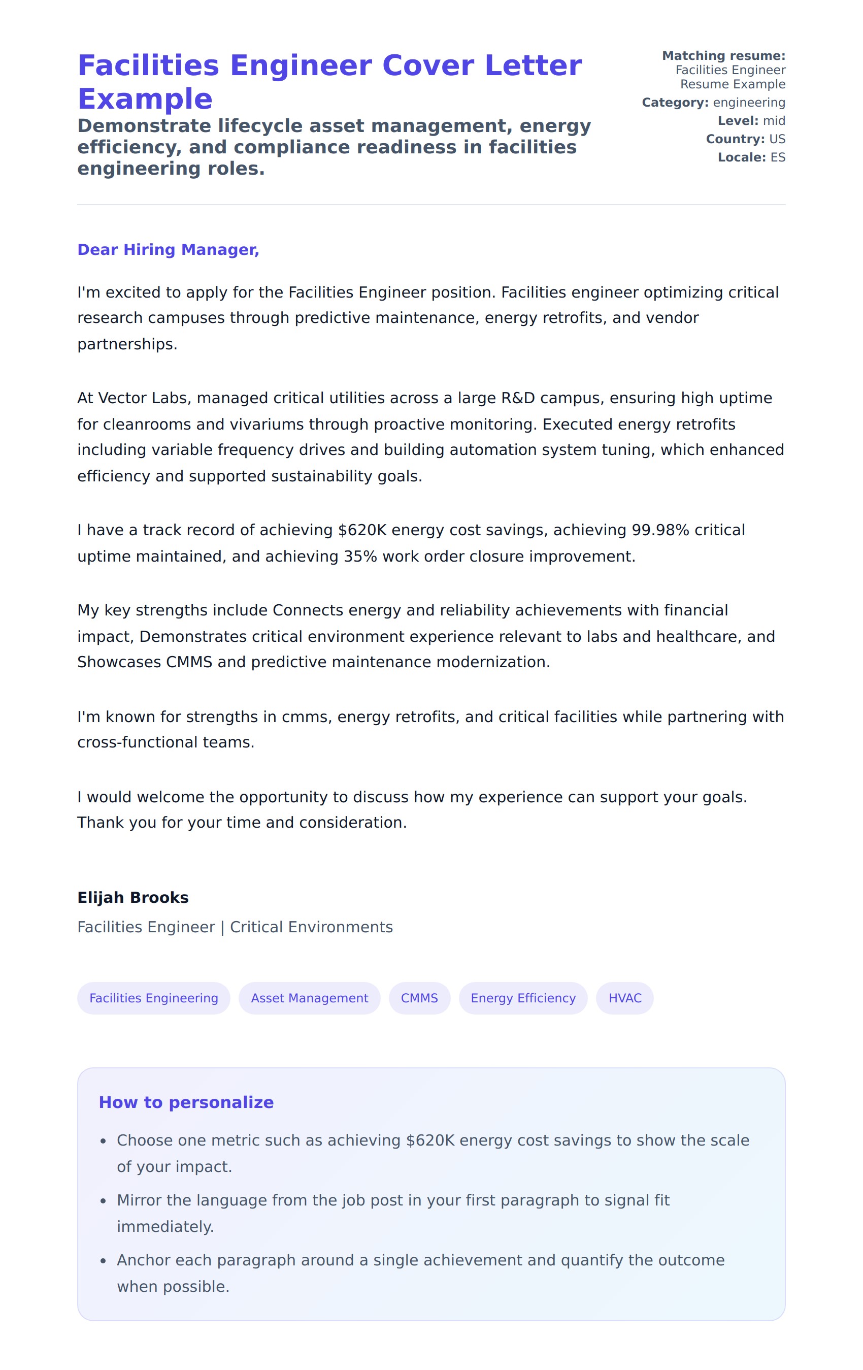
Task: Click the bullet about mirroring job post language
Action: tap(392, 1213)
